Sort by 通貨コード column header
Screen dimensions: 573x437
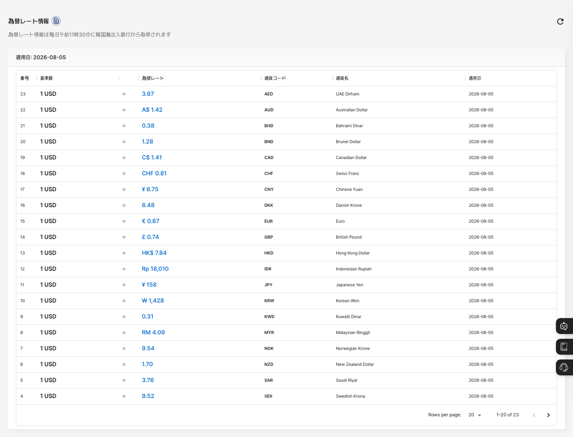point(275,78)
